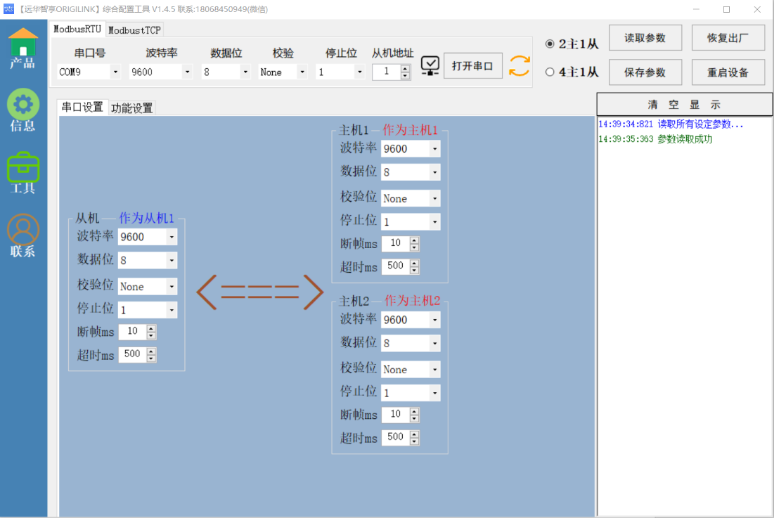Click the 联系 (Contact) person icon
Image resolution: width=774 pixels, height=518 pixels.
point(23,231)
